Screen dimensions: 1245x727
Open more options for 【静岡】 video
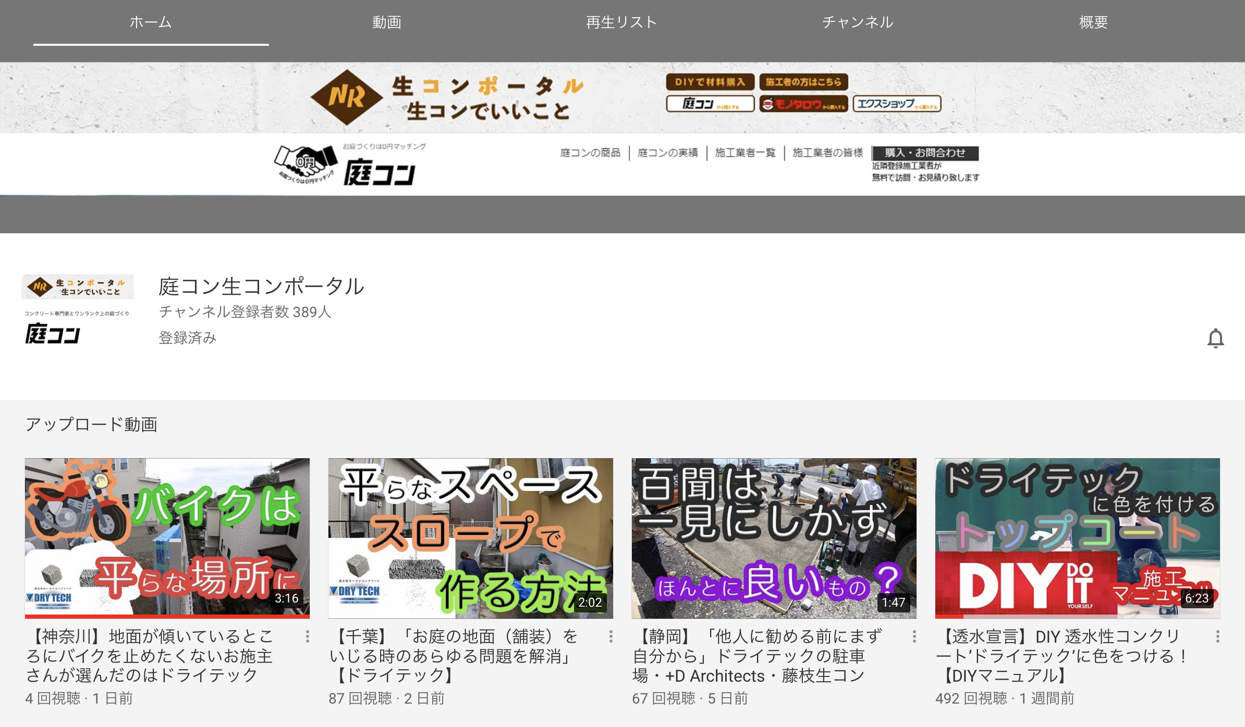pyautogui.click(x=914, y=636)
